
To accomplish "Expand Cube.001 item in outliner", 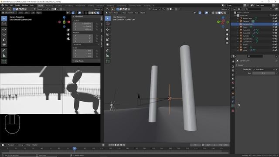I will (x=238, y=30).
